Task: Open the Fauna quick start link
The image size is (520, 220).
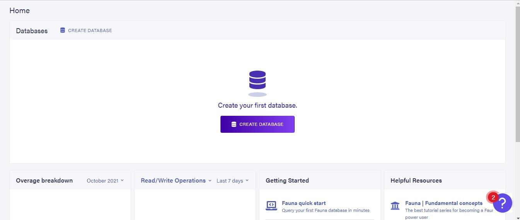Action: tap(304, 203)
